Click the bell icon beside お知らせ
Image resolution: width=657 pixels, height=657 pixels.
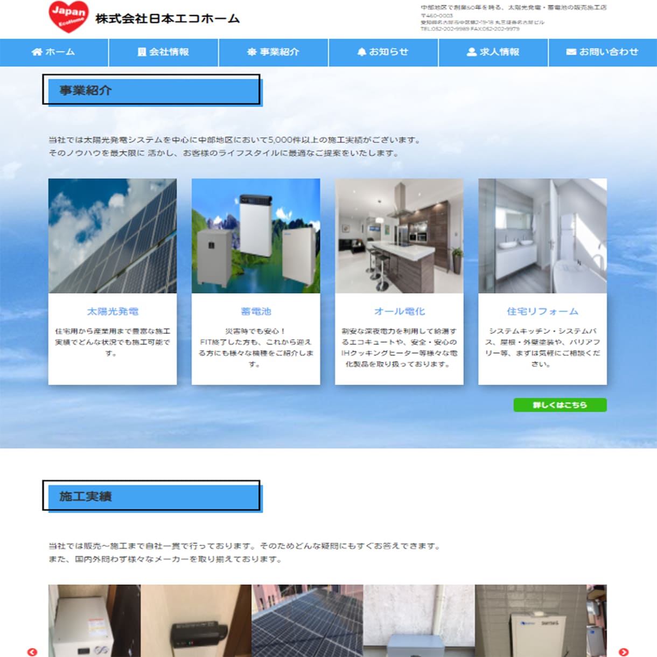(x=362, y=52)
